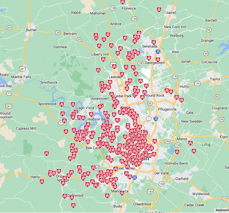This screenshot has width=229, height=213.
Task: Select the Marble Falls city label
Action: (21, 77)
